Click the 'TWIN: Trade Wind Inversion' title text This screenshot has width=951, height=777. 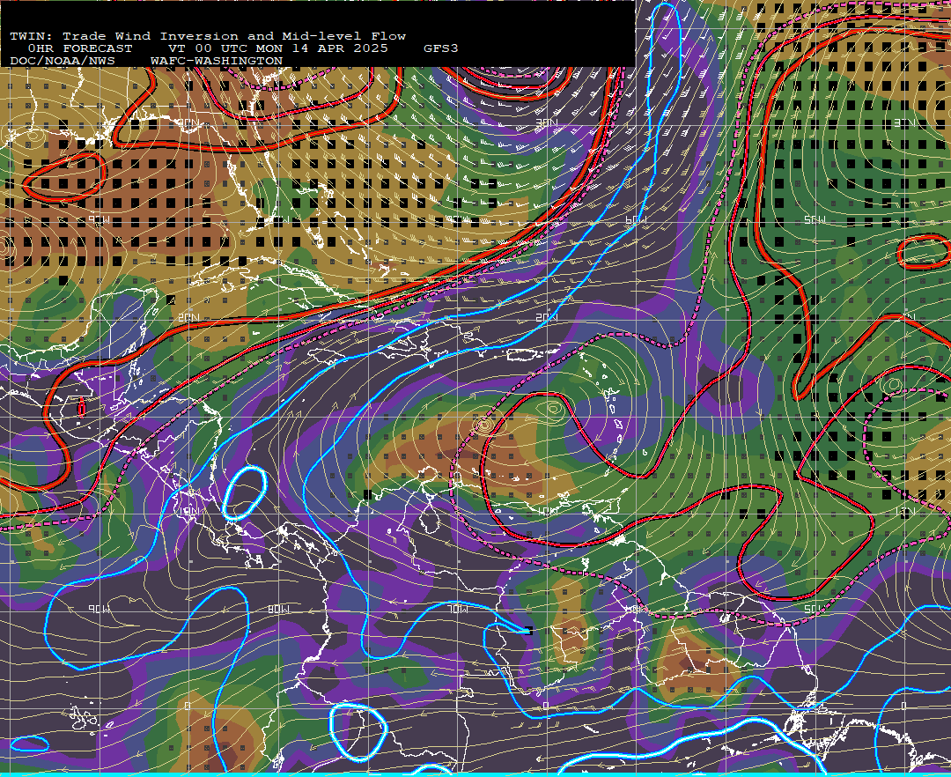[126, 36]
